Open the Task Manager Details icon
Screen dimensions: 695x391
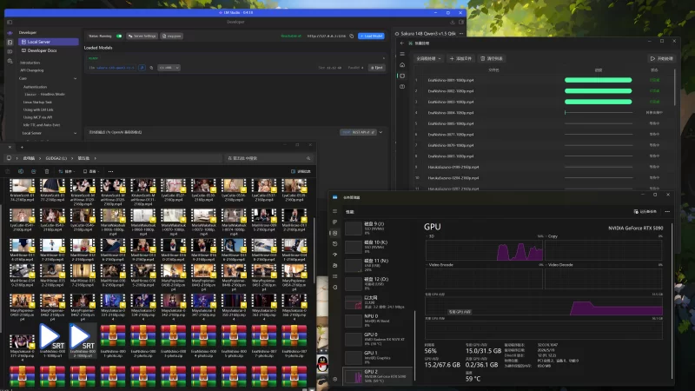tap(334, 276)
